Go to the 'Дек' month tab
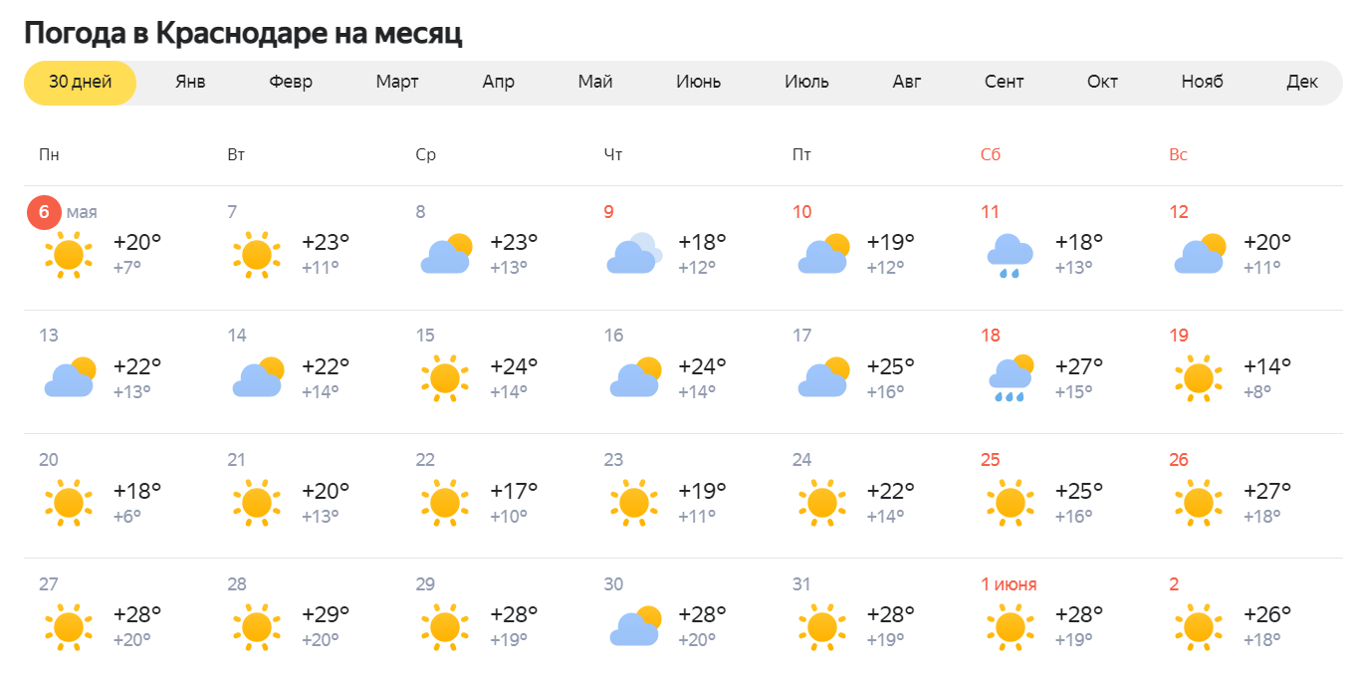Image resolution: width=1356 pixels, height=680 pixels. [1301, 83]
